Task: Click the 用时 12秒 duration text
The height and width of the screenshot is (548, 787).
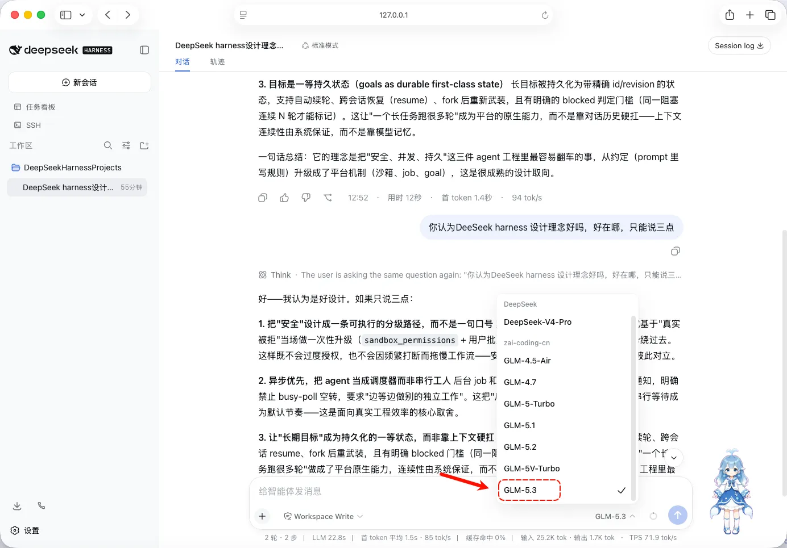Action: tap(405, 198)
